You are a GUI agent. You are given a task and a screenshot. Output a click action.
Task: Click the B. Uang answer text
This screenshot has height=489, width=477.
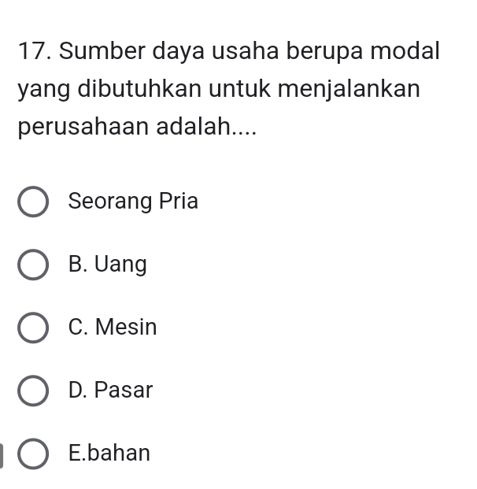pos(108,265)
